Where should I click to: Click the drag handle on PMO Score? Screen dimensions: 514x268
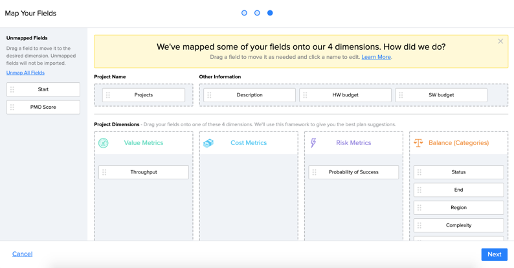(12, 107)
